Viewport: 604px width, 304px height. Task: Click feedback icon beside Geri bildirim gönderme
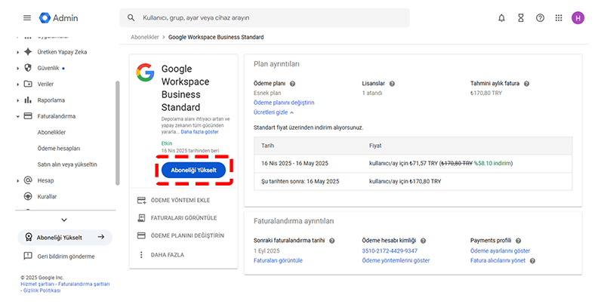[28, 256]
